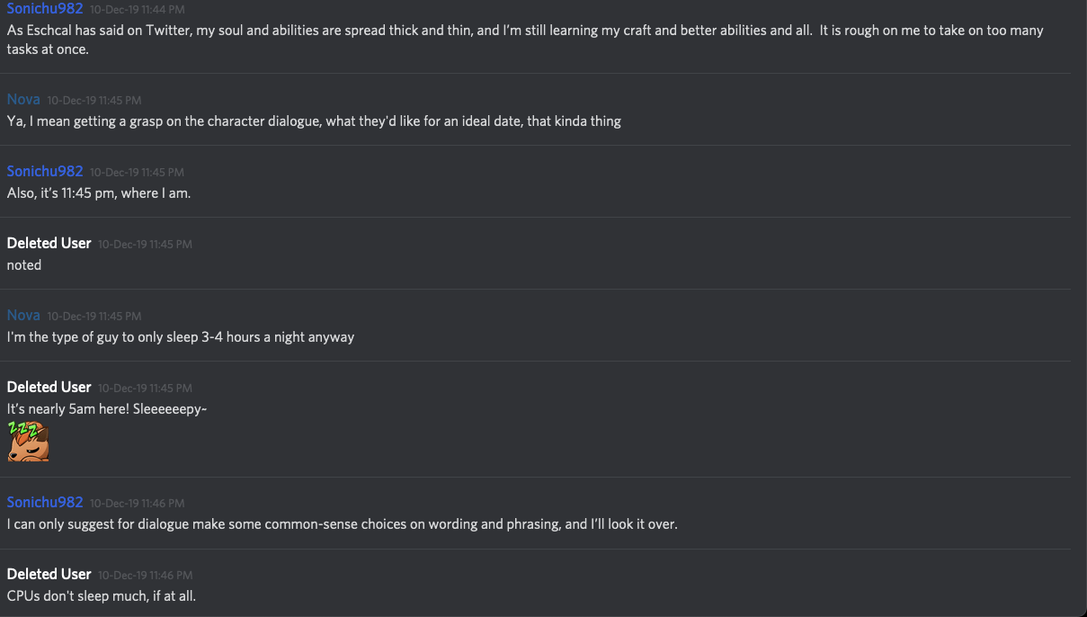Click the "It's nearly 5am here! Sleeeeeepy~" message
The image size is (1087, 617).
107,408
